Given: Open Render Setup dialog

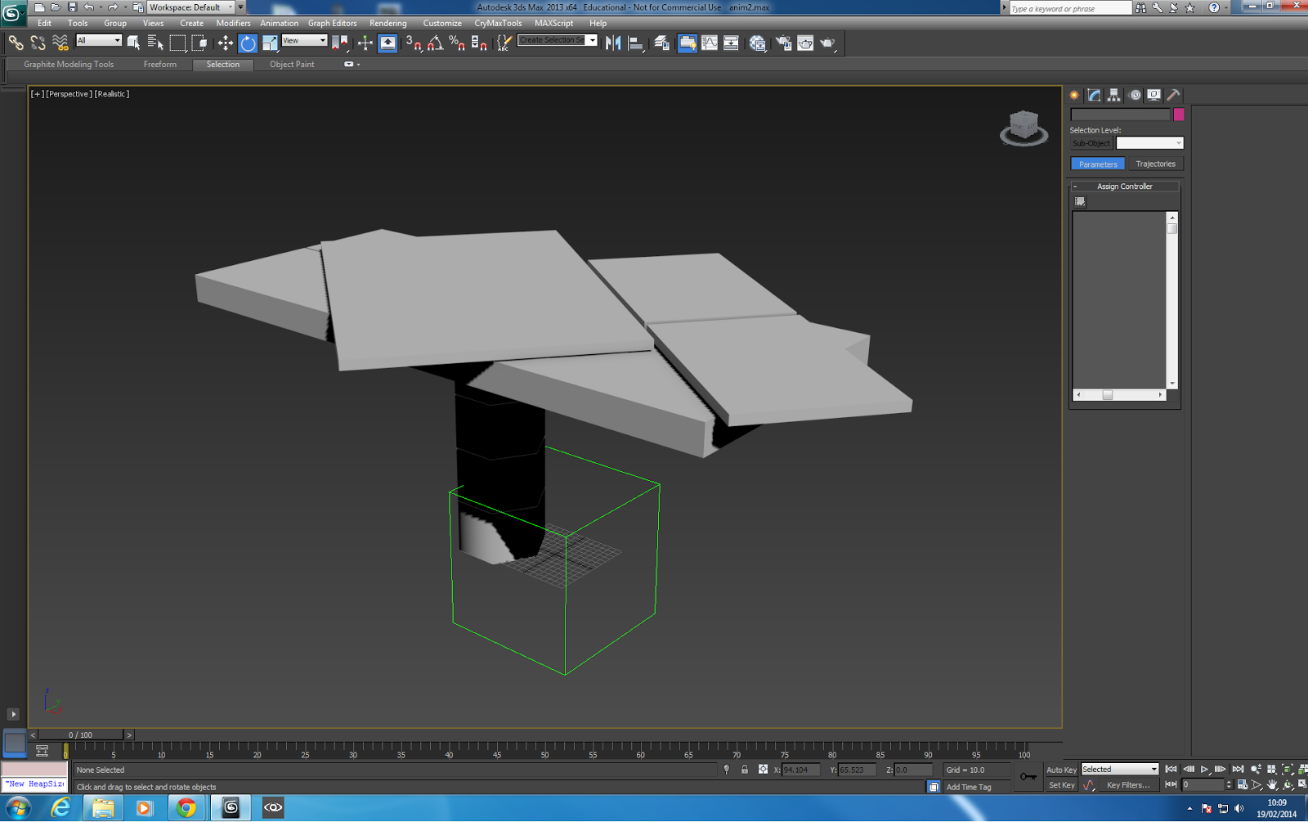Looking at the screenshot, I should pyautogui.click(x=783, y=43).
